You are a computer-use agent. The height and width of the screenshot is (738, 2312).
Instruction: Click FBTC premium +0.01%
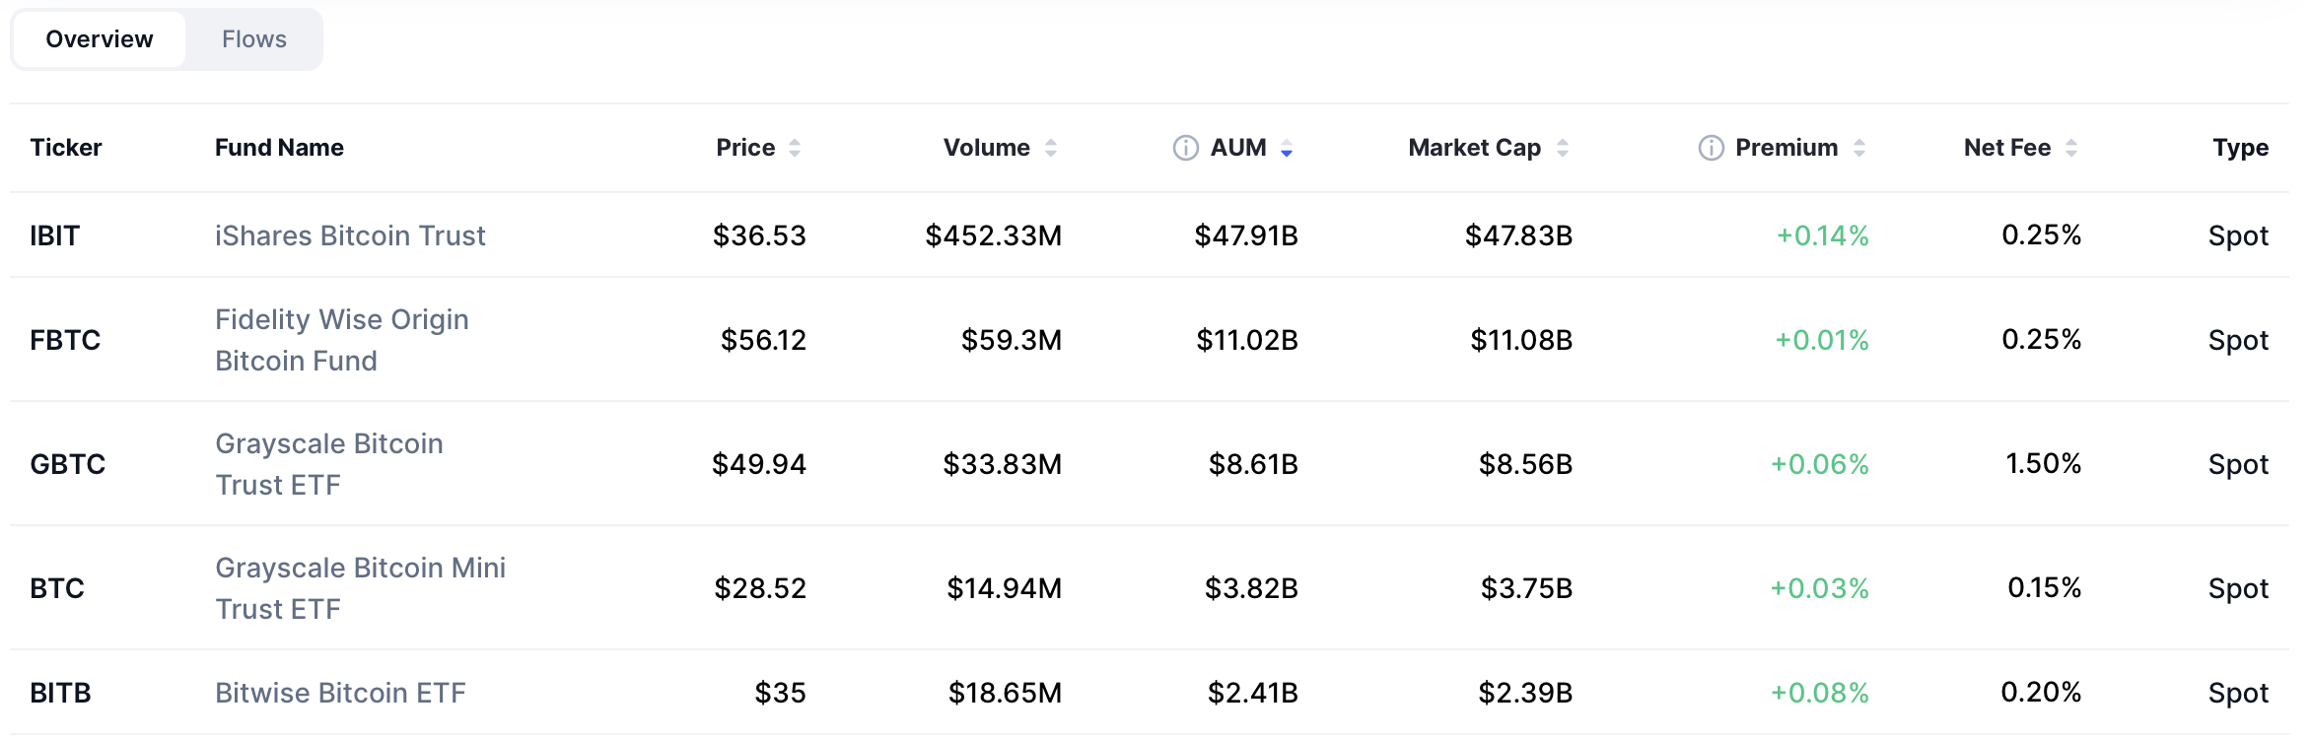coord(1822,340)
